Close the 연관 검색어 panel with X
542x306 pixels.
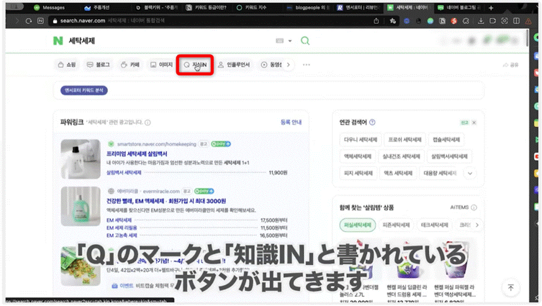tap(474, 122)
